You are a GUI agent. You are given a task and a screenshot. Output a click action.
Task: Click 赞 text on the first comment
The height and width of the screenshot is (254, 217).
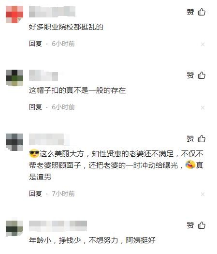pyautogui.click(x=190, y=12)
